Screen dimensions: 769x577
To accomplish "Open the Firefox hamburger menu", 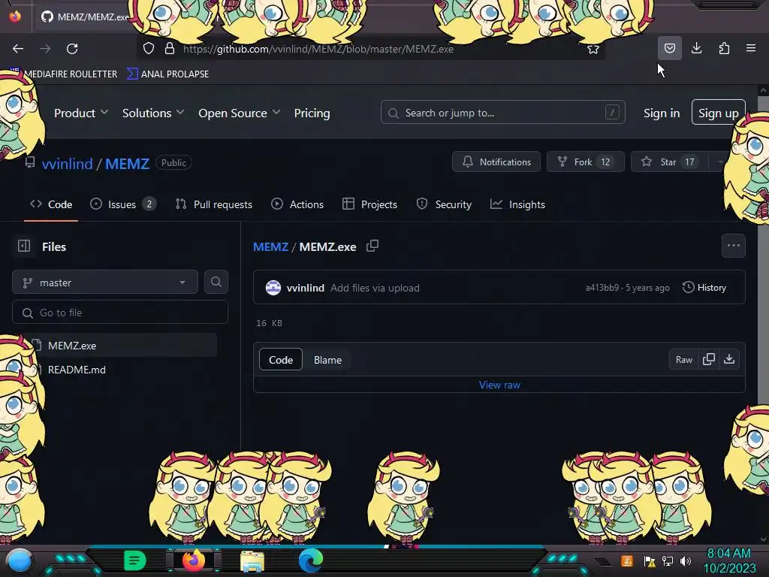I will [x=751, y=48].
